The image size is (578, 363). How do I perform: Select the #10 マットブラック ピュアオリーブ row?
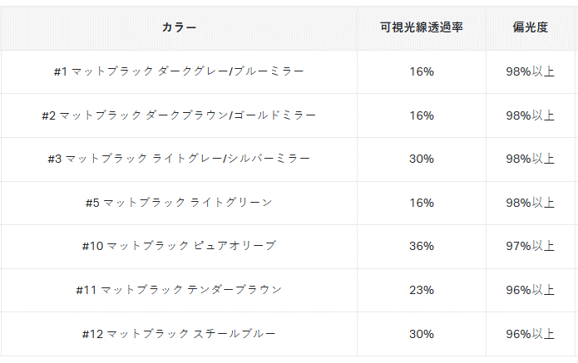[x=289, y=247]
